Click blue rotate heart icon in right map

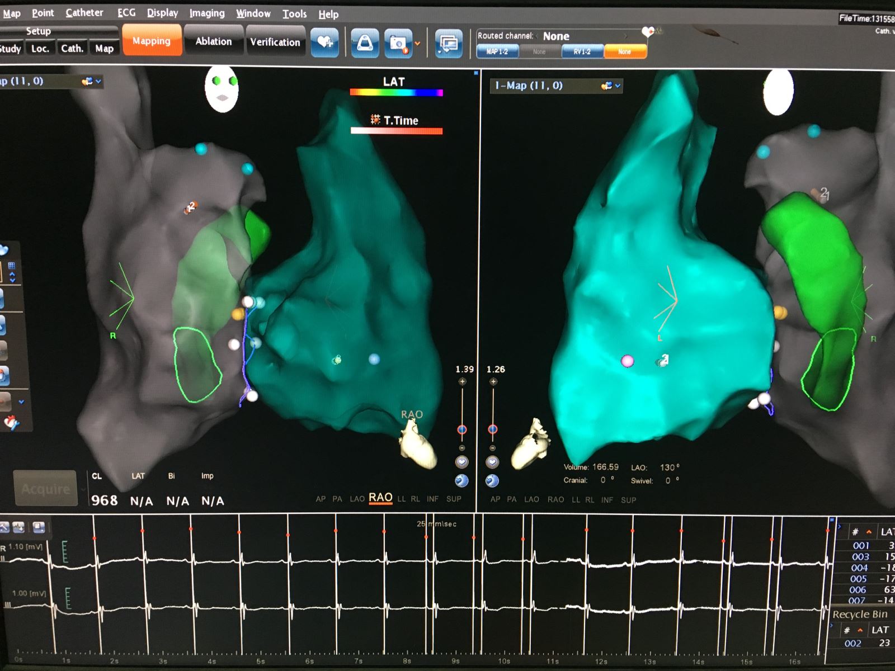(x=492, y=481)
